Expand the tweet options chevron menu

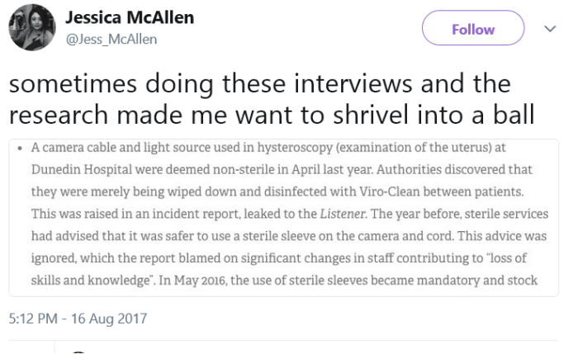click(x=549, y=29)
